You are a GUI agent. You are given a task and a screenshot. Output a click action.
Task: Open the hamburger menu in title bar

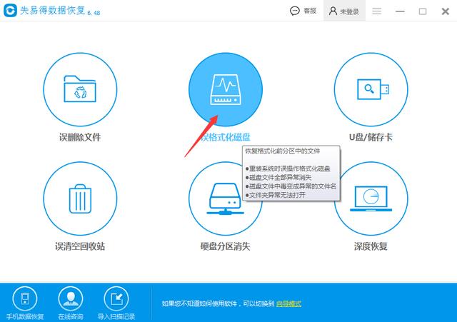pyautogui.click(x=376, y=11)
